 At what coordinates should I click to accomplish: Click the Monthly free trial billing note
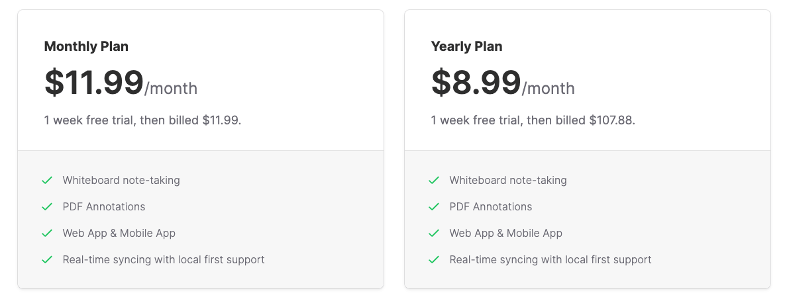pos(142,120)
